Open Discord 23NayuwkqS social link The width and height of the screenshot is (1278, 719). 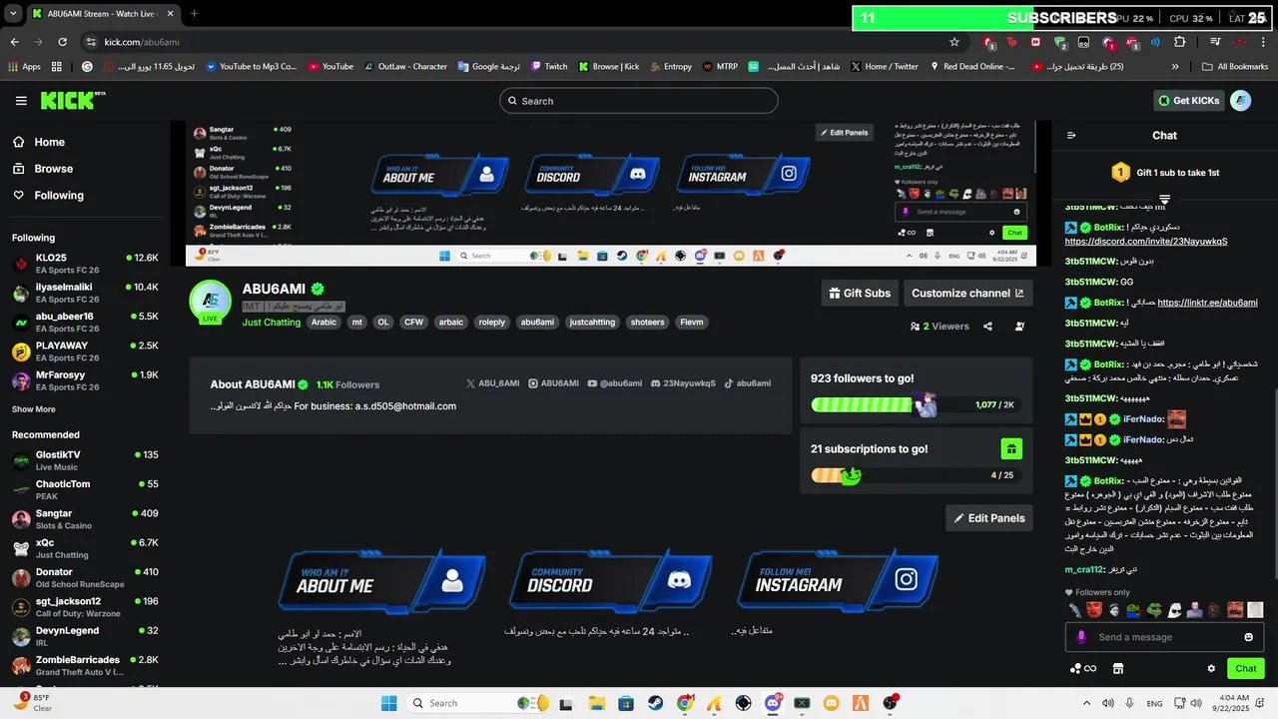683,383
